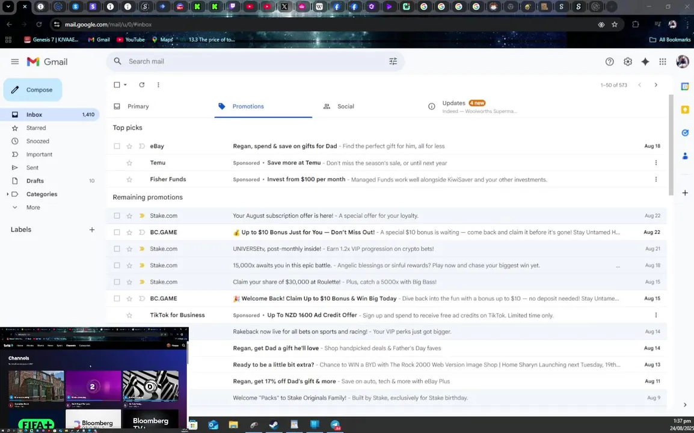
Task: Open TikTok for Business ad options menu
Action: click(656, 315)
